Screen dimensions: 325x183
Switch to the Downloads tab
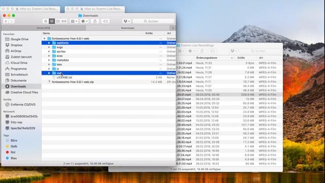tap(127, 28)
